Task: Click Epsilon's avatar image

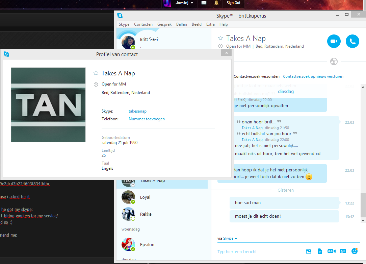Action: 128,244
